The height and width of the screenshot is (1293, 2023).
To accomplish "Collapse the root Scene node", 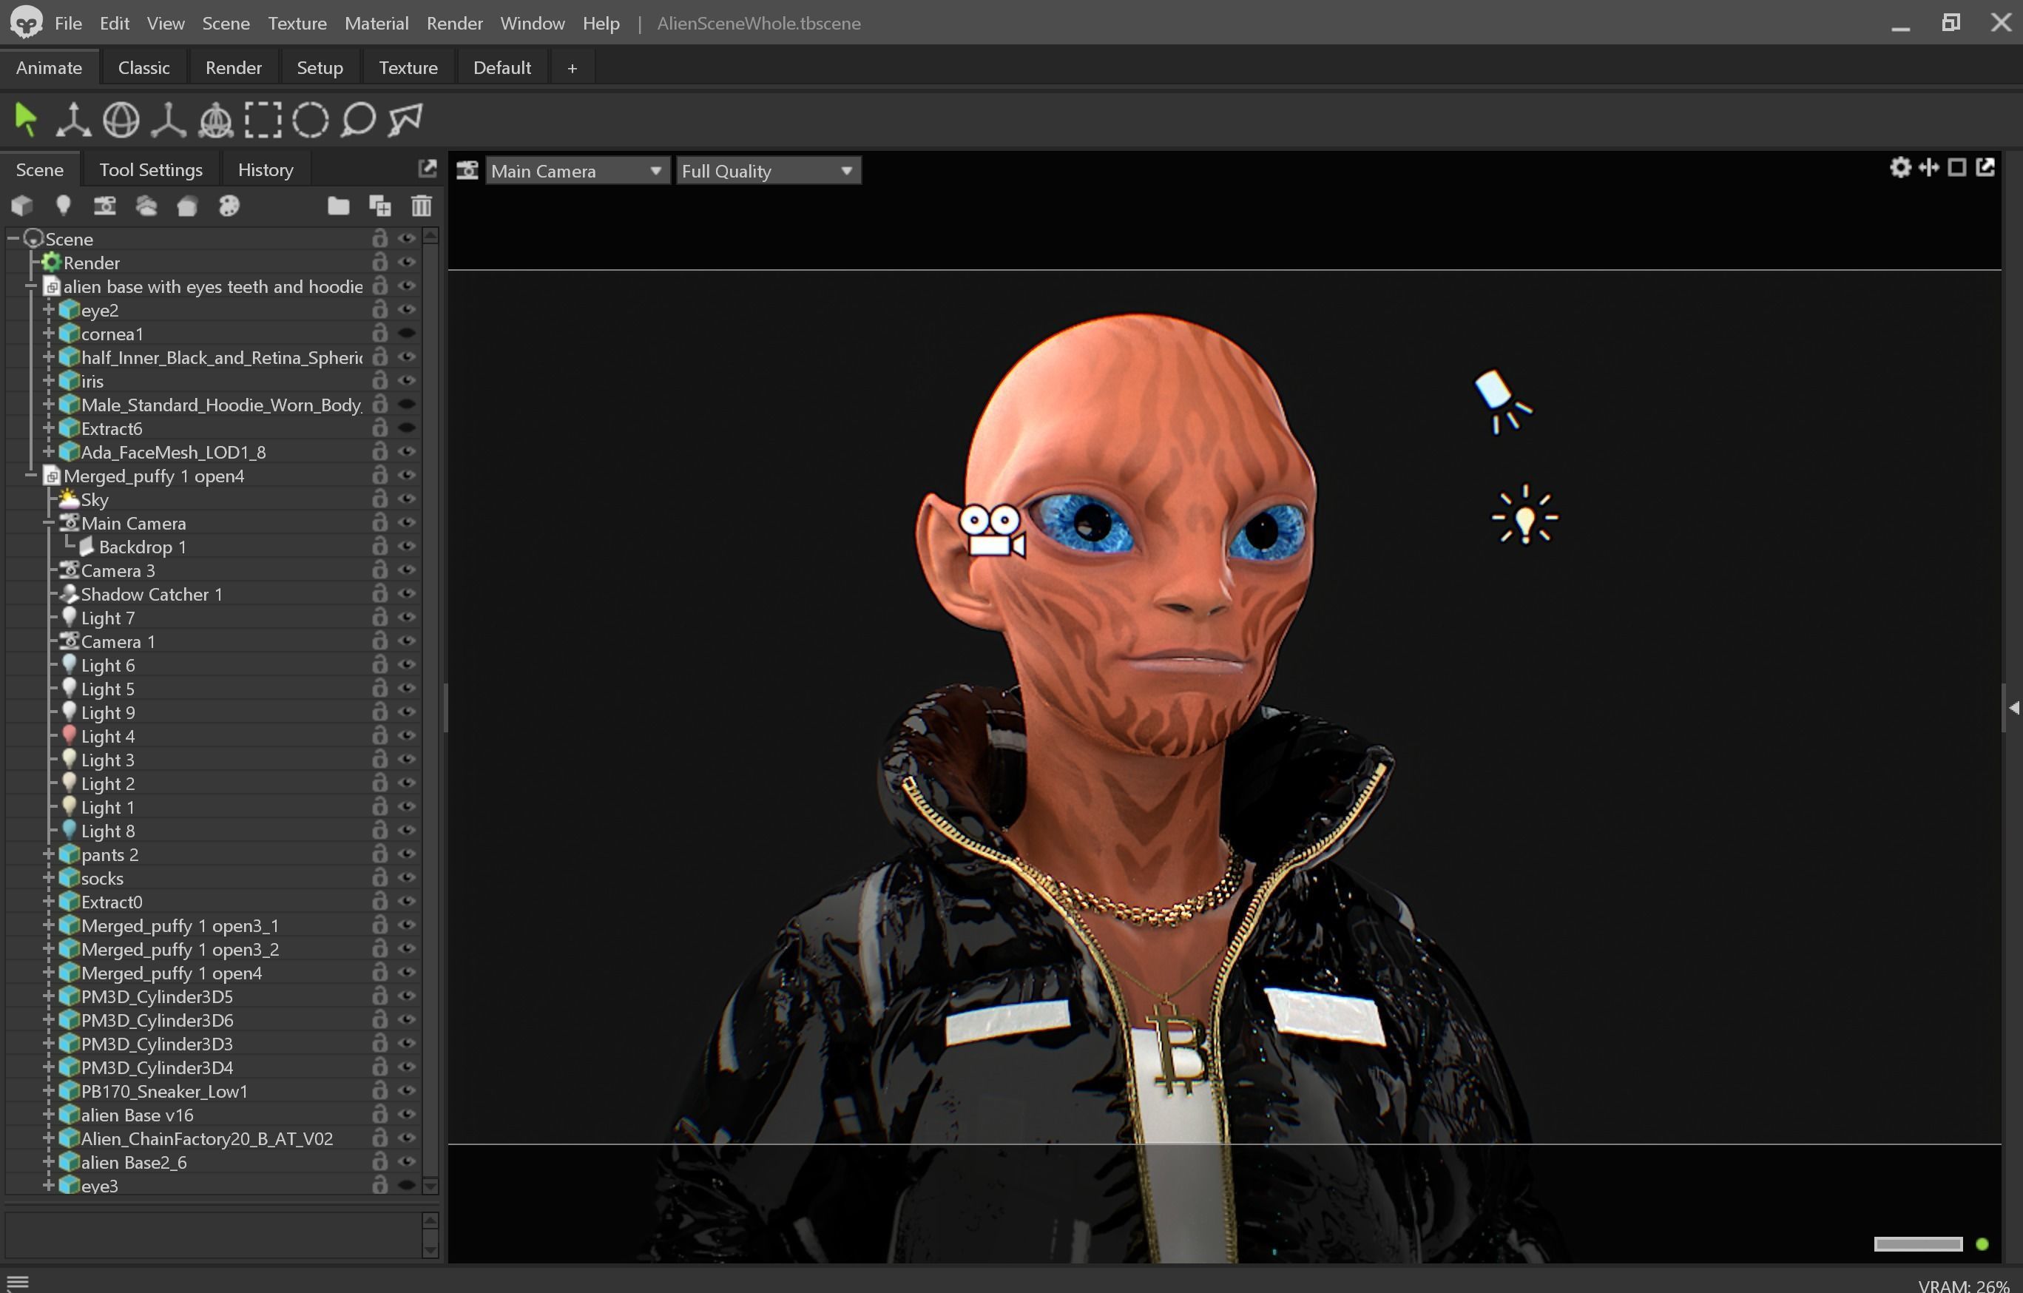I will pos(13,239).
